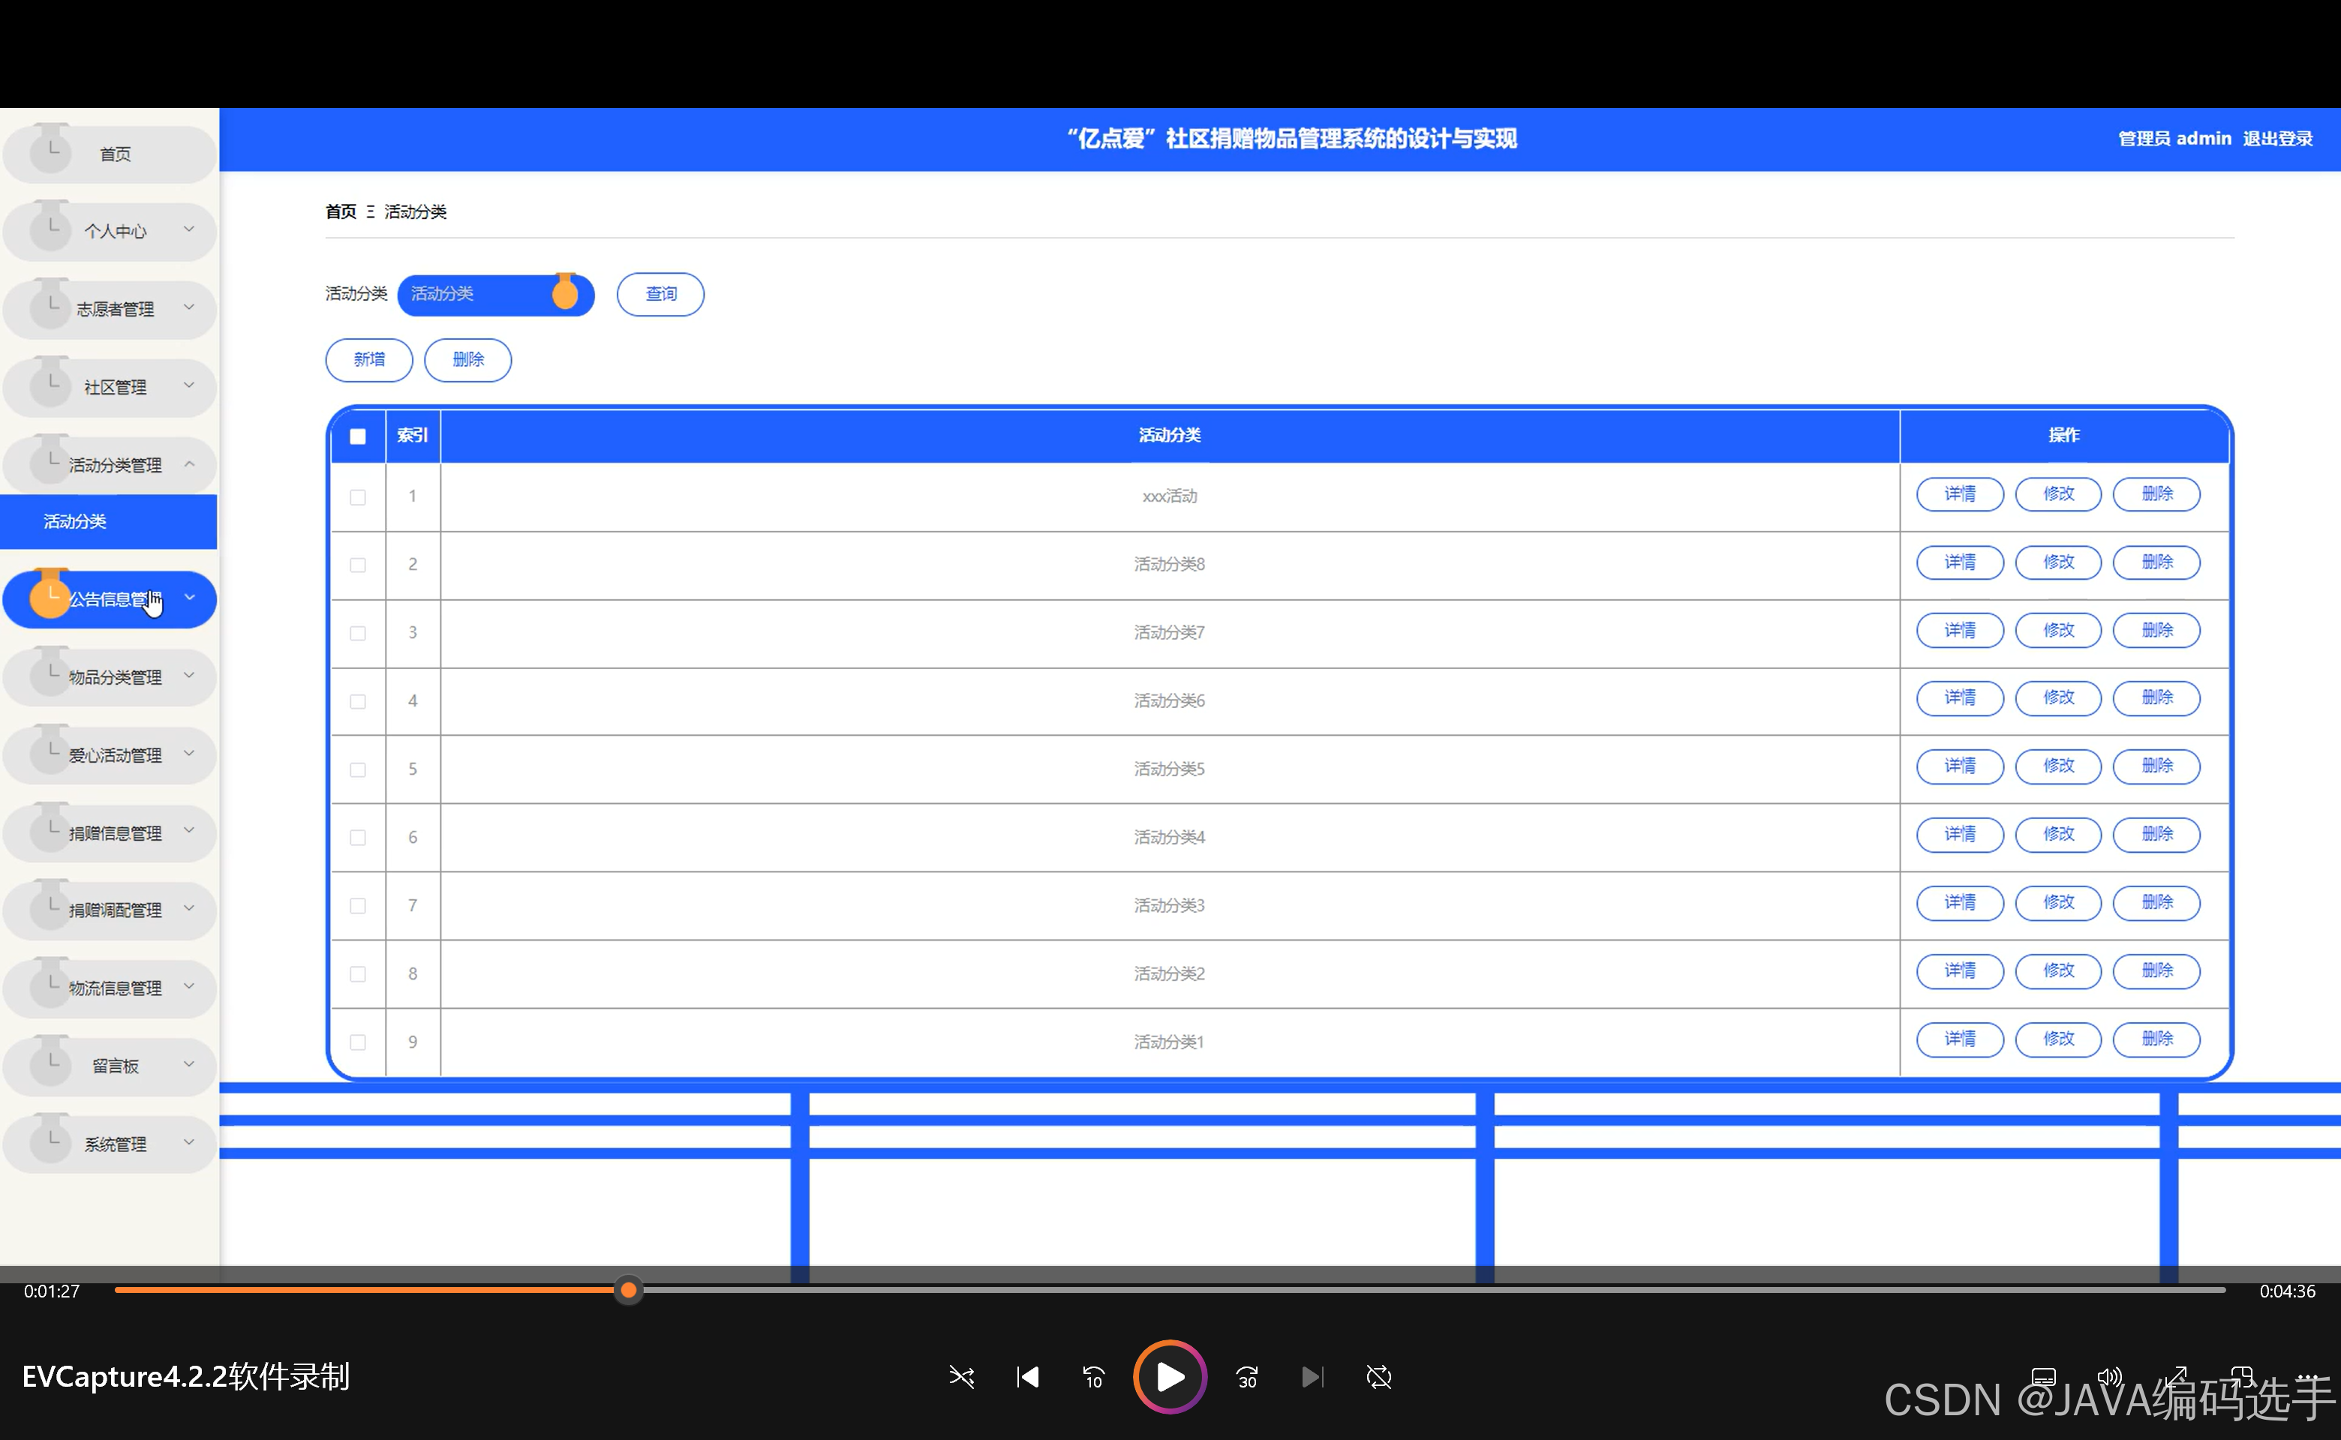Image resolution: width=2341 pixels, height=1440 pixels.
Task: Expand the 系统管理 chevron
Action: click(190, 1142)
